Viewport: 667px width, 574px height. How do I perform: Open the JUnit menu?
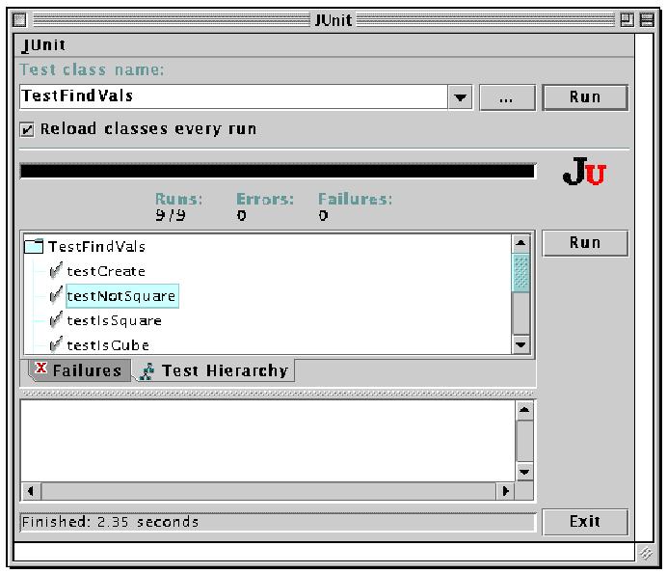coord(43,45)
